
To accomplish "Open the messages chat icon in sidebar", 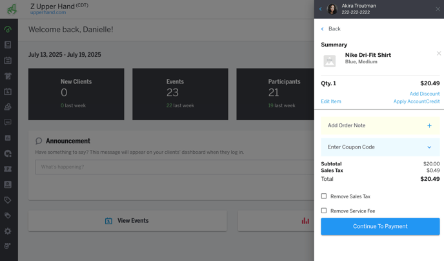I will pyautogui.click(x=8, y=122).
